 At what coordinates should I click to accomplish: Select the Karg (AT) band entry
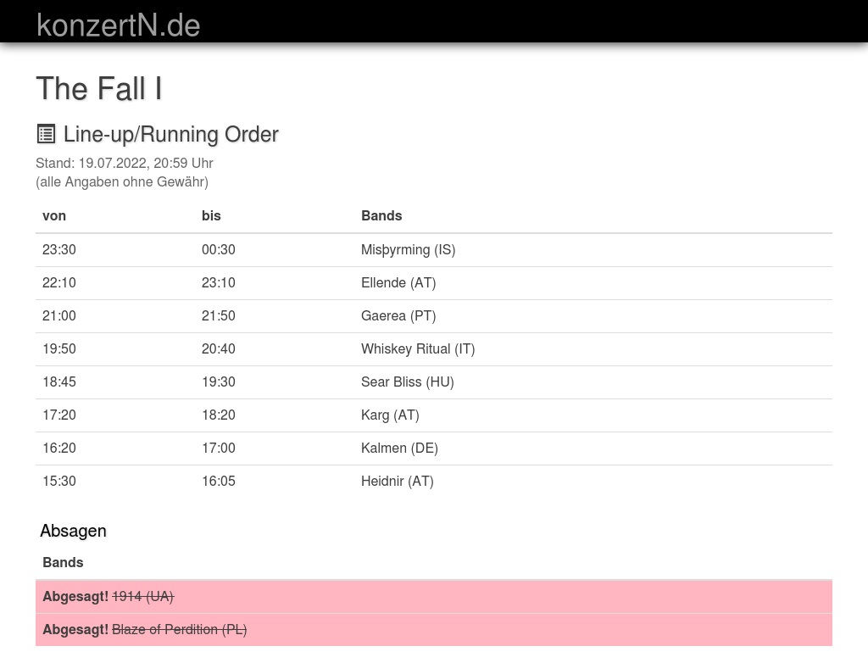point(390,415)
